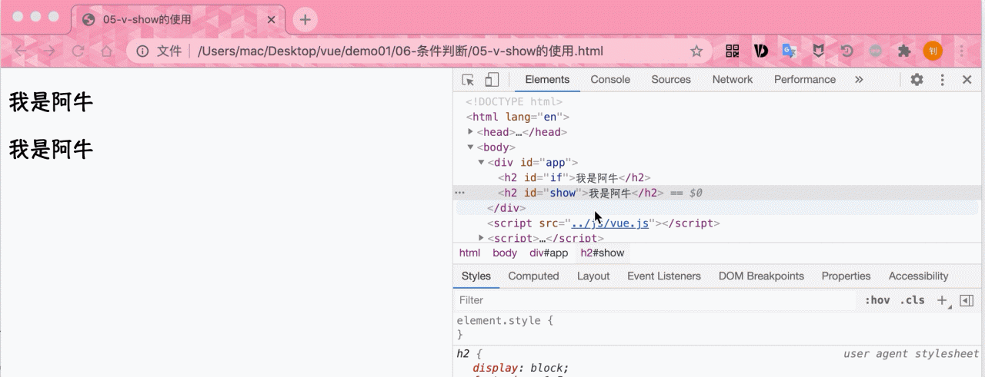Focus the styles Filter input field
Screen dimensions: 985x377
click(654, 300)
